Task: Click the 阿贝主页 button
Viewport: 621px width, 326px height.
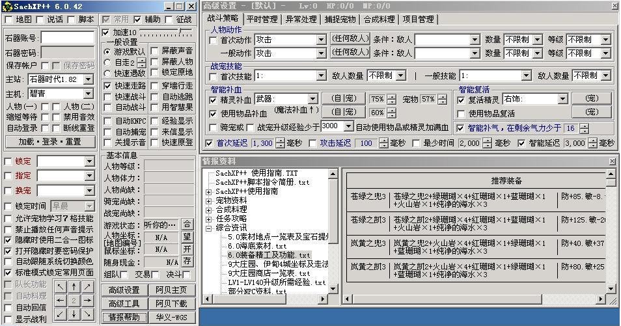Action: coord(171,290)
